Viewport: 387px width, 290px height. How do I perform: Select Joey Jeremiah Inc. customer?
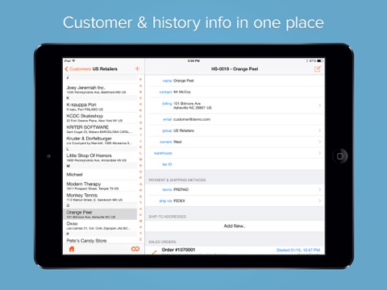pos(100,89)
